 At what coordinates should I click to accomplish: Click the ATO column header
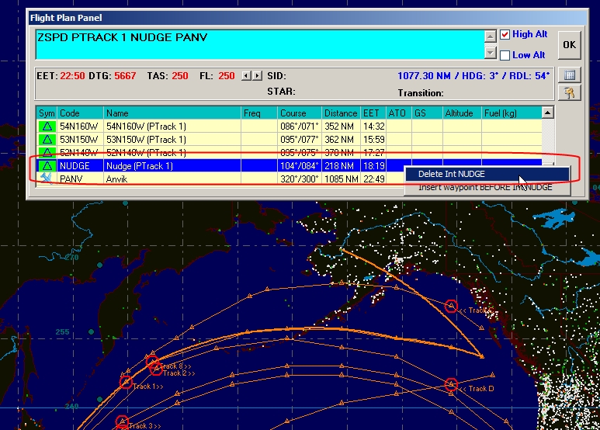(x=399, y=113)
